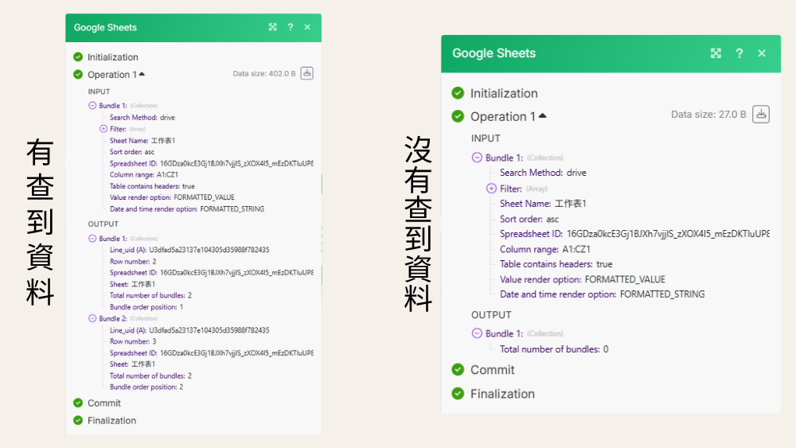Click 'Table contains headers: true' in right panel
Screen dimensions: 796x448
556,264
